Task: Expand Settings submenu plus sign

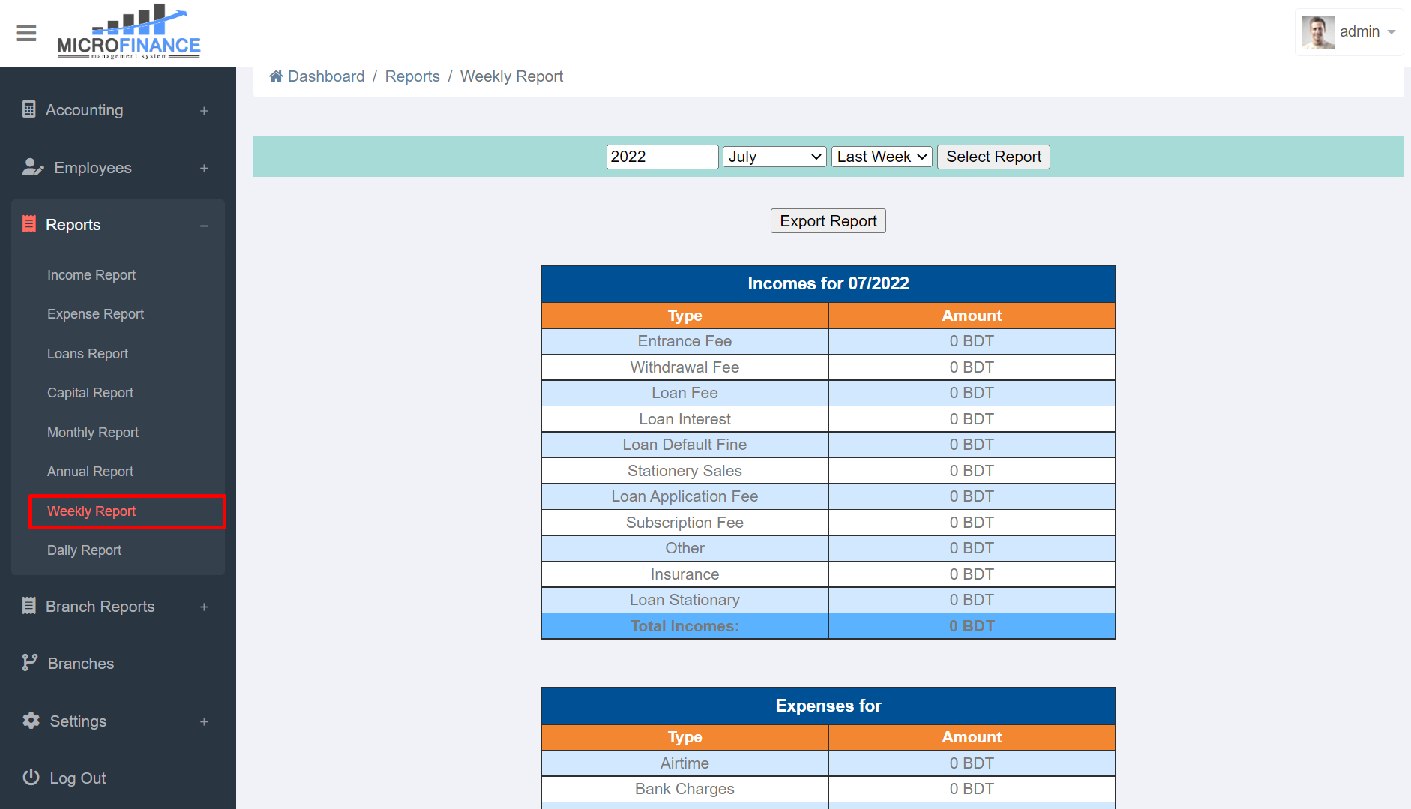Action: (x=204, y=722)
